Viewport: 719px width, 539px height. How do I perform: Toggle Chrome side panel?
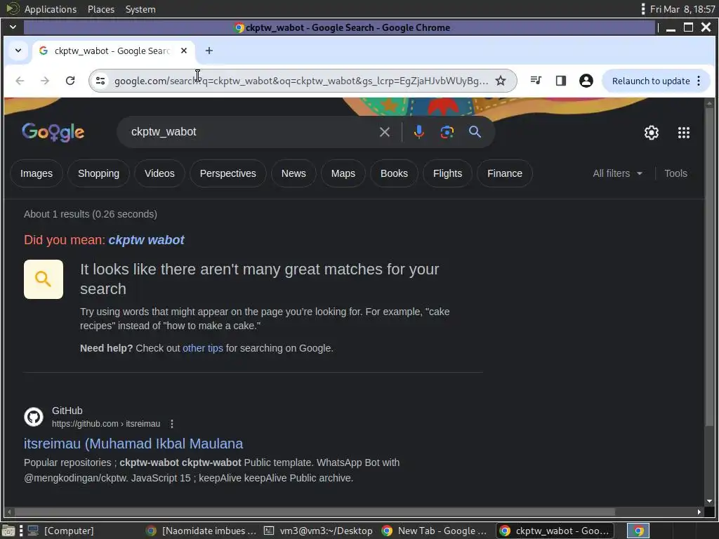561,81
